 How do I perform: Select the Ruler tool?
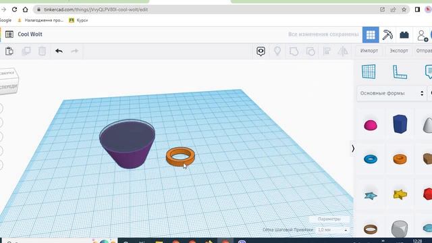click(x=400, y=72)
